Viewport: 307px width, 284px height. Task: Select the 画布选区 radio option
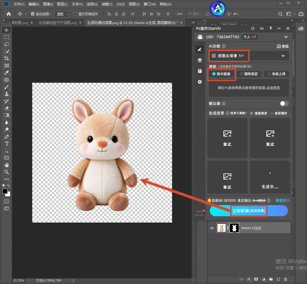pyautogui.click(x=249, y=74)
